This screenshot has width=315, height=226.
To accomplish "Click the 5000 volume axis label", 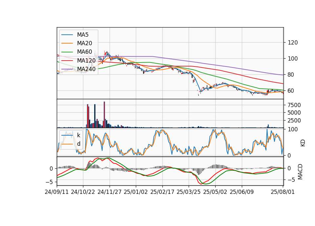I will point(294,113).
